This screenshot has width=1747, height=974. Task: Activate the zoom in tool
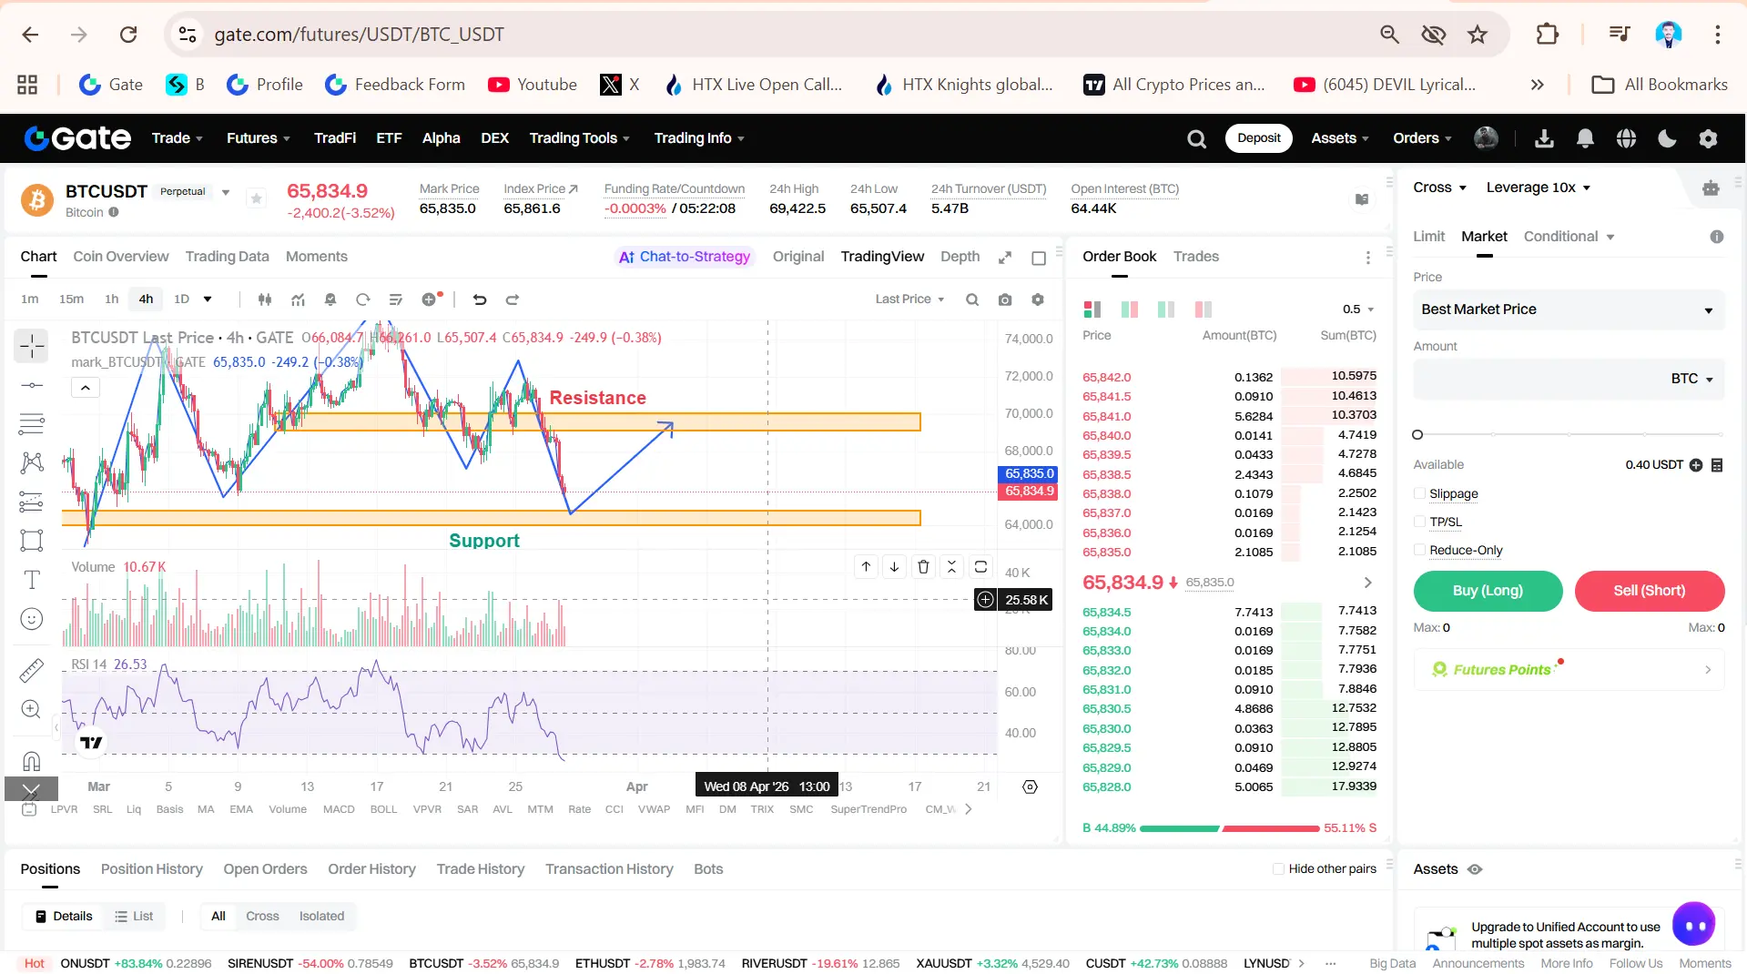[32, 709]
